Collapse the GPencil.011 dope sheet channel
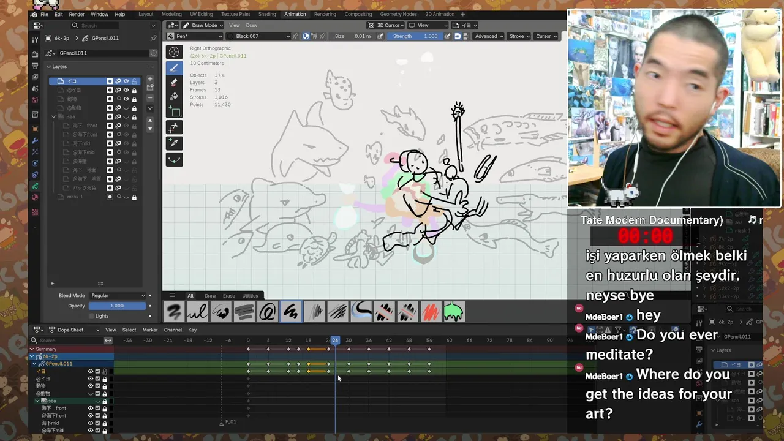784x441 pixels. [x=35, y=364]
